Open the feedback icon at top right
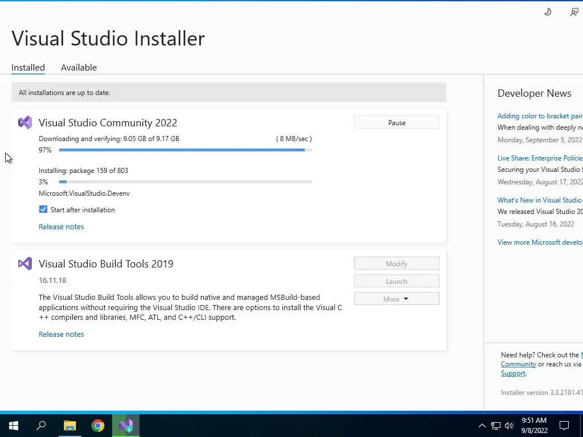This screenshot has height=437, width=583. pos(574,12)
